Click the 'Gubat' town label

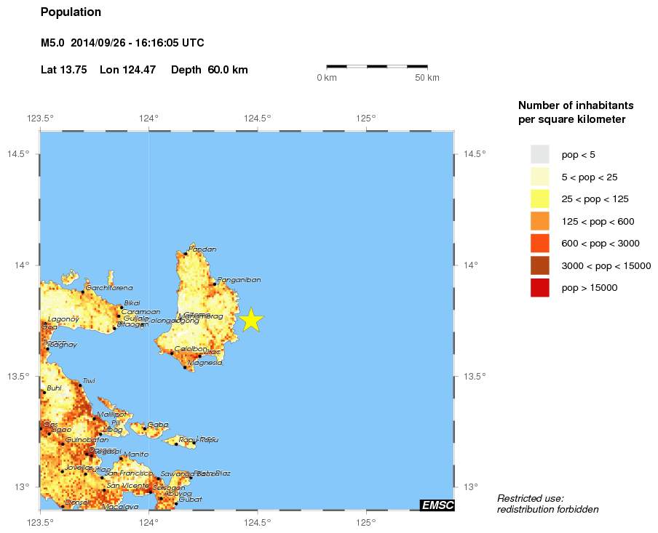pos(191,499)
